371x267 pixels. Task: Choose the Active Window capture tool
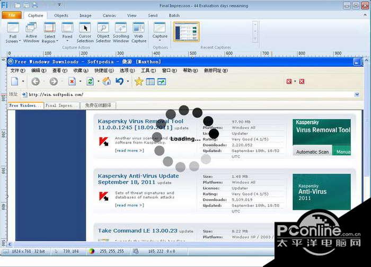pyautogui.click(x=31, y=33)
